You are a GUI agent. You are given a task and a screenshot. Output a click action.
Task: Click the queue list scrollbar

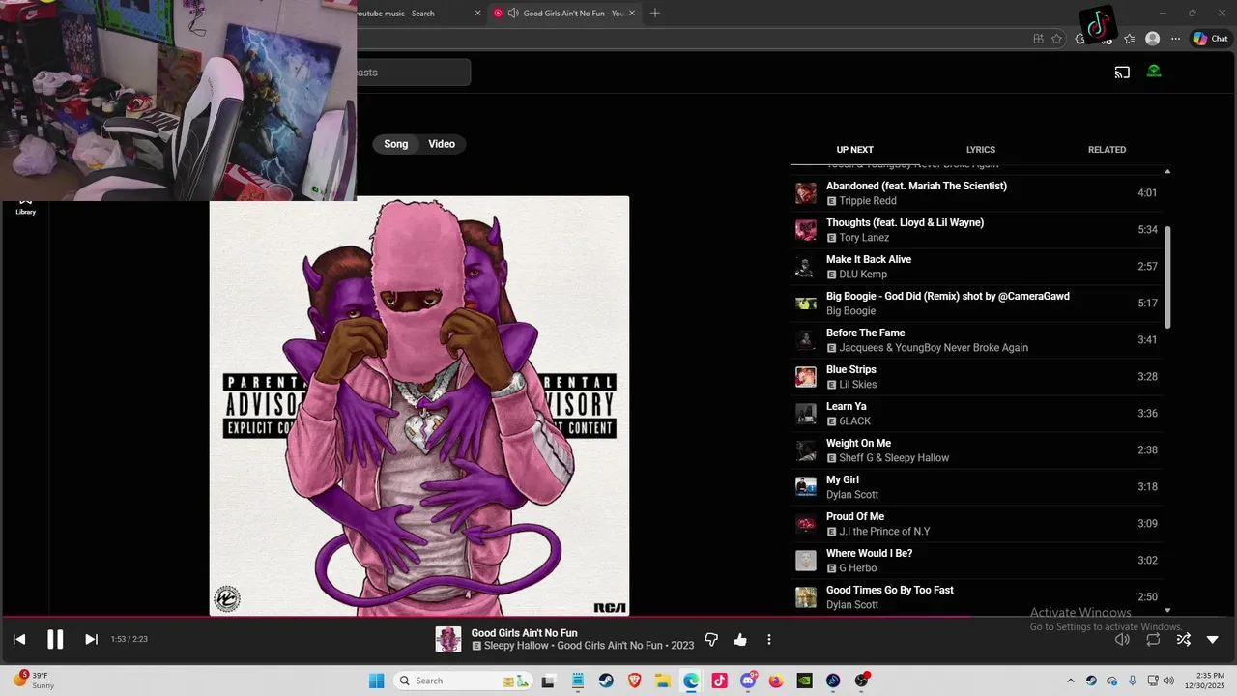(x=1167, y=277)
